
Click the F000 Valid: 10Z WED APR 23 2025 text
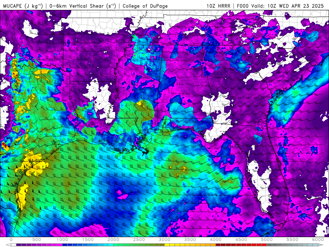pos(280,6)
